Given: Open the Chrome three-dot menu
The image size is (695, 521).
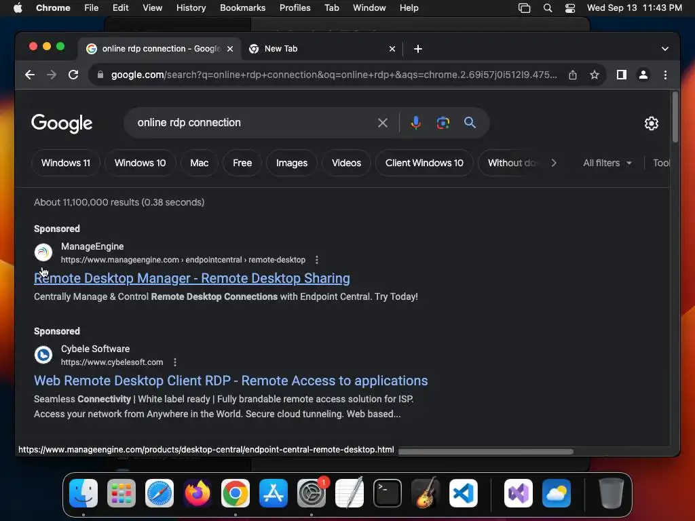Looking at the screenshot, I should pyautogui.click(x=665, y=75).
